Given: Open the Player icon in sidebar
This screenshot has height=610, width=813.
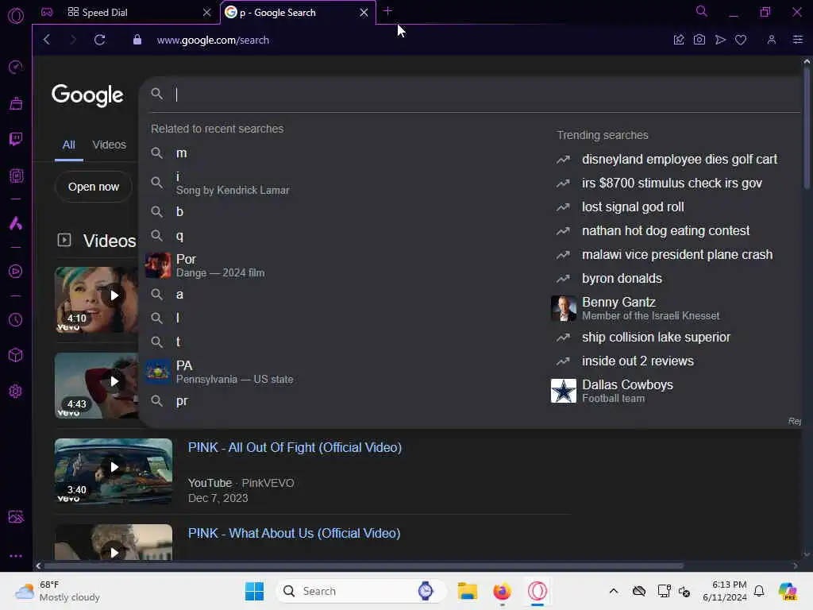Looking at the screenshot, I should point(16,272).
